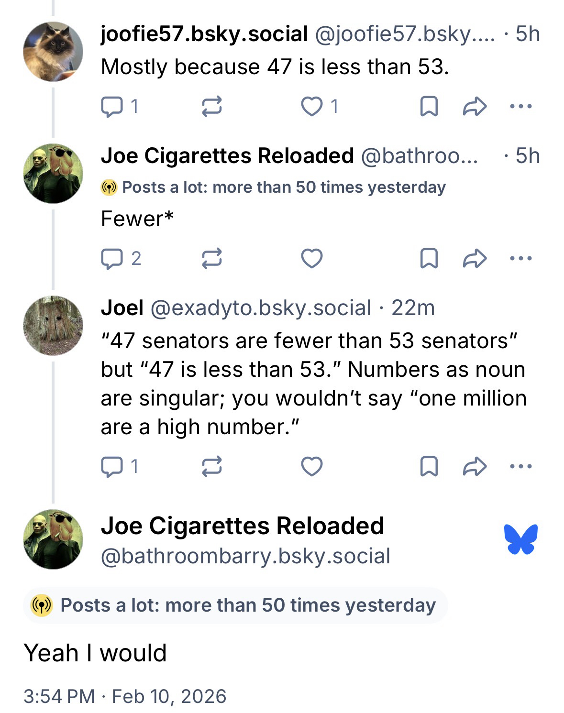The image size is (564, 713).
Task: Open more options on Joel's post
Action: [x=520, y=466]
